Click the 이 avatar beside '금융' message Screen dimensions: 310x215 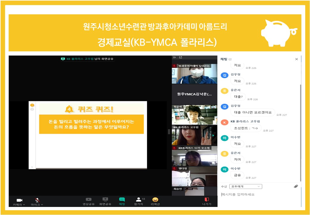[224, 170]
